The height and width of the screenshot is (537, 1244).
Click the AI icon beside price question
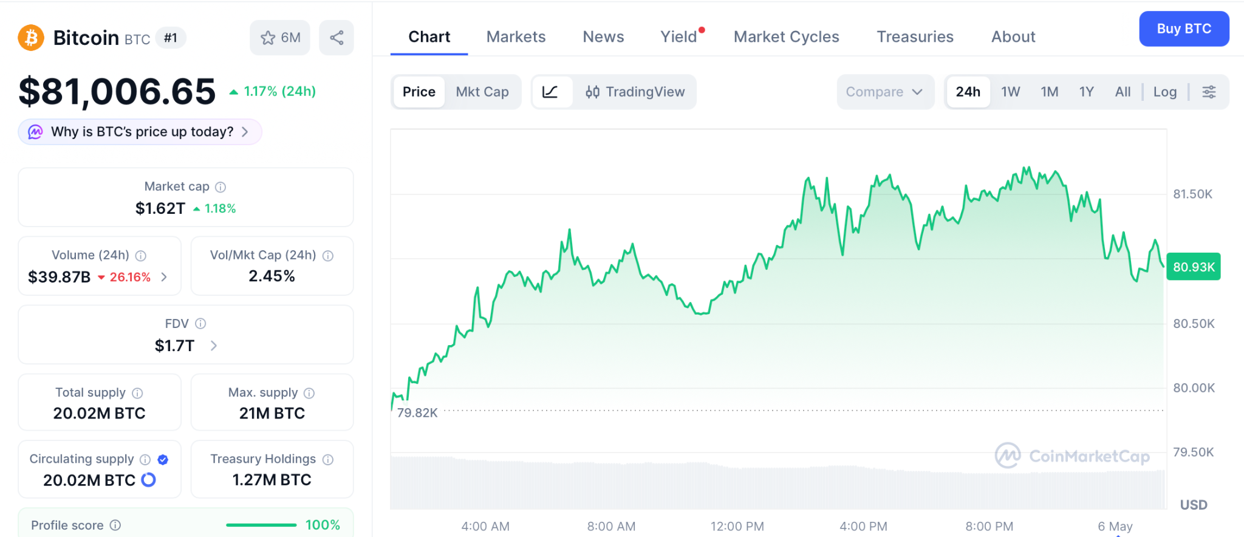click(x=36, y=132)
